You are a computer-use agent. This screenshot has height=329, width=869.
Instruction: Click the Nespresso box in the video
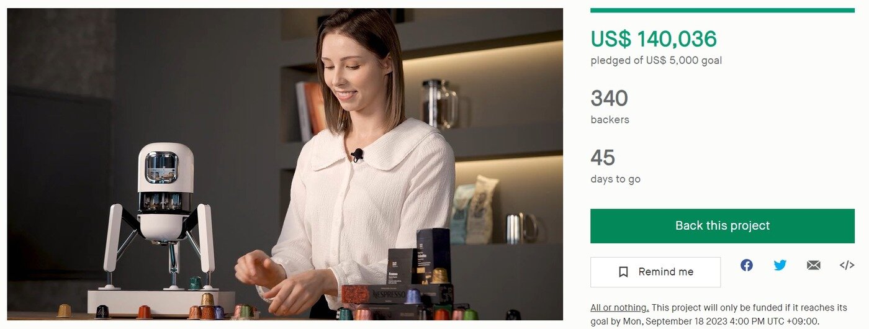click(x=397, y=294)
